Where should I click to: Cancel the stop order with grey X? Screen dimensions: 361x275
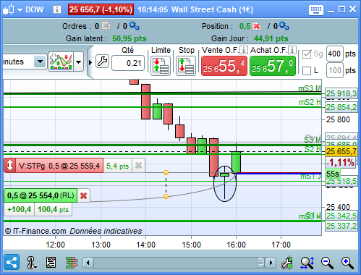tap(138, 166)
